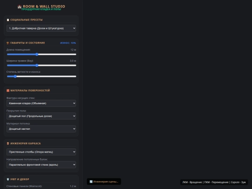
Task: Click the Степень ветхости и износа label
Action: 23,72
